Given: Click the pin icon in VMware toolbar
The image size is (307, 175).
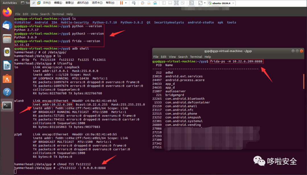Looking at the screenshot, I should click(x=34, y=3).
